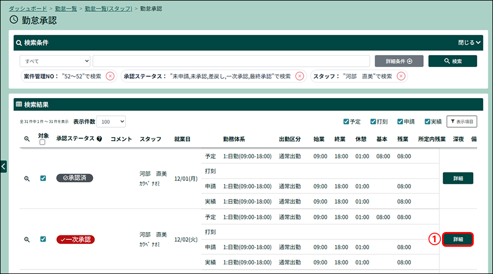The width and height of the screenshot is (493, 274).
Task: Toggle the 申請 checkbox
Action: tap(400, 121)
